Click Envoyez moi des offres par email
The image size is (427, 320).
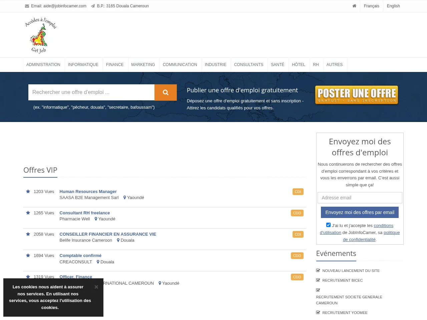[360, 212]
